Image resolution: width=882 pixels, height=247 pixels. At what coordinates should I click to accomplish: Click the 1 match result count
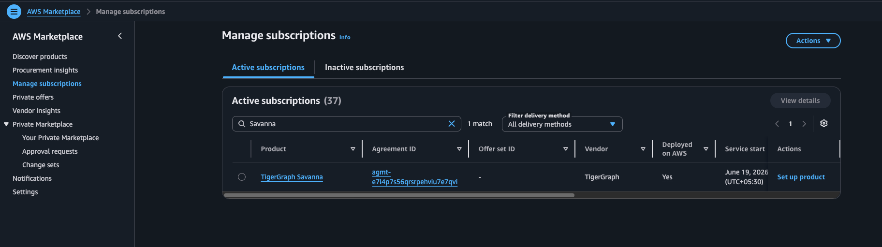[x=480, y=124]
